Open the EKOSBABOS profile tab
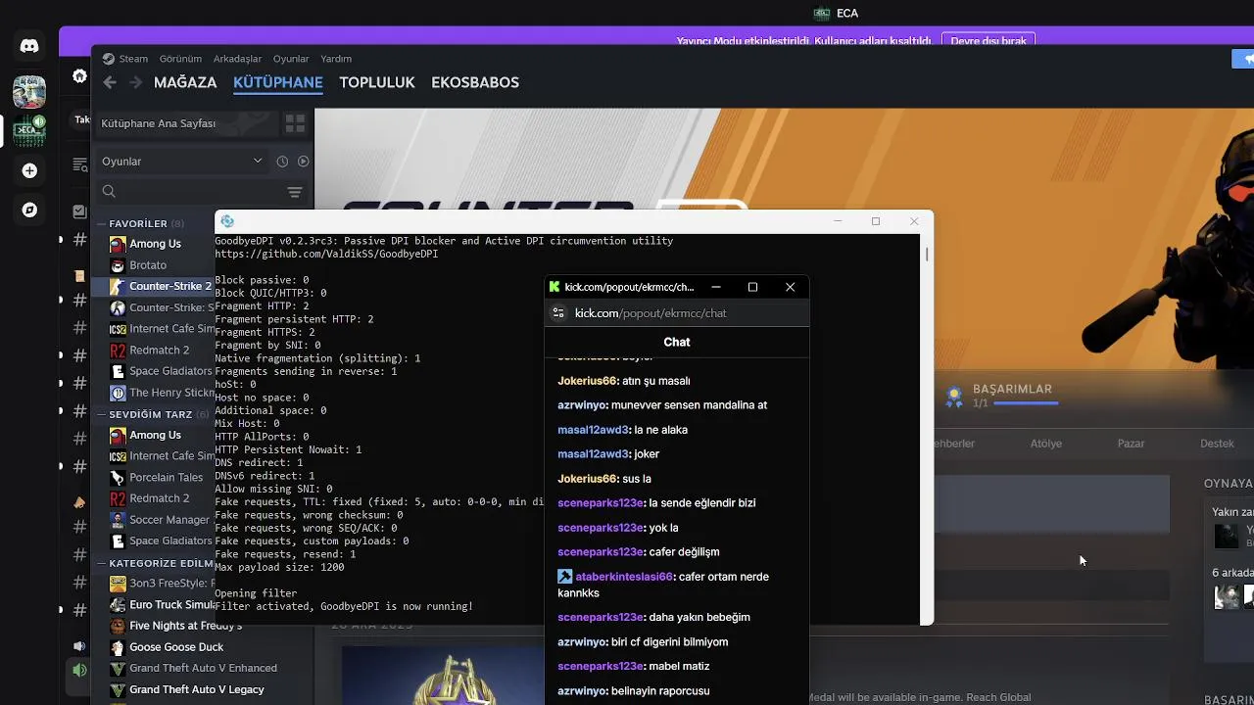The width and height of the screenshot is (1254, 705). point(475,82)
